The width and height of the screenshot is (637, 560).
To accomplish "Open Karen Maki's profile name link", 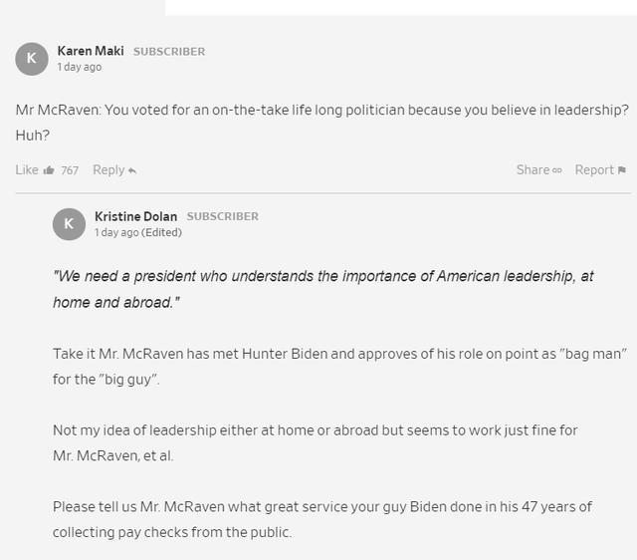I will [91, 51].
